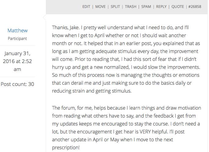Send this post to TRASH
The image size is (209, 152).
pyautogui.click(x=131, y=7)
